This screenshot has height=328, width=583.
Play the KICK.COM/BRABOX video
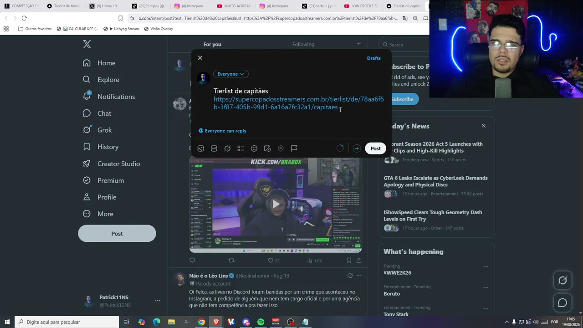click(276, 204)
